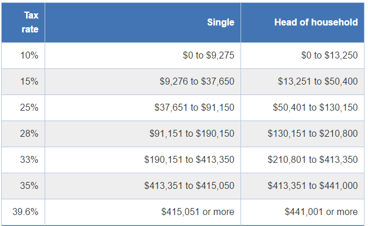This screenshot has height=226, width=368.
Task: Select the 15% tax rate cell
Action: click(x=23, y=82)
